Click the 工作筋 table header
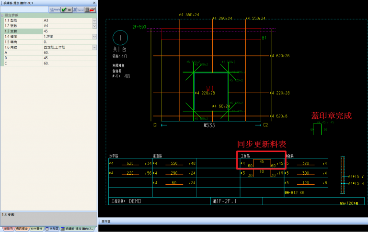Screen dimensions: 368x232 click(245, 156)
